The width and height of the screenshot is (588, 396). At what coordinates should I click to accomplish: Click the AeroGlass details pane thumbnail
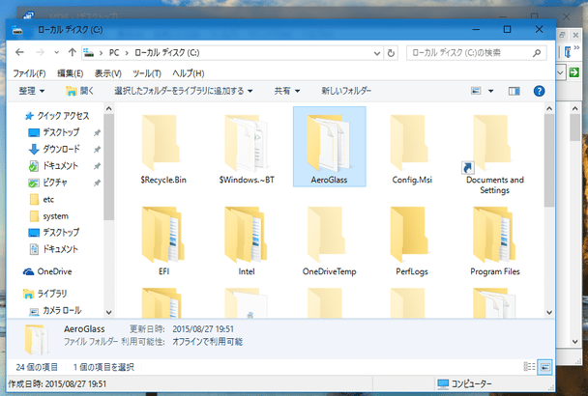click(x=36, y=339)
